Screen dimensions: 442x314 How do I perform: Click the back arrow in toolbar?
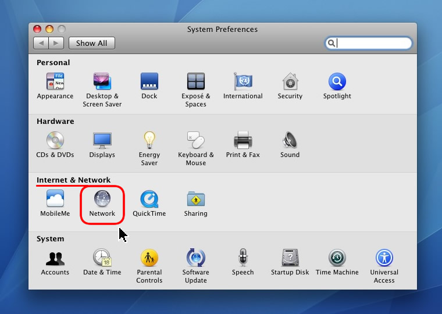41,43
